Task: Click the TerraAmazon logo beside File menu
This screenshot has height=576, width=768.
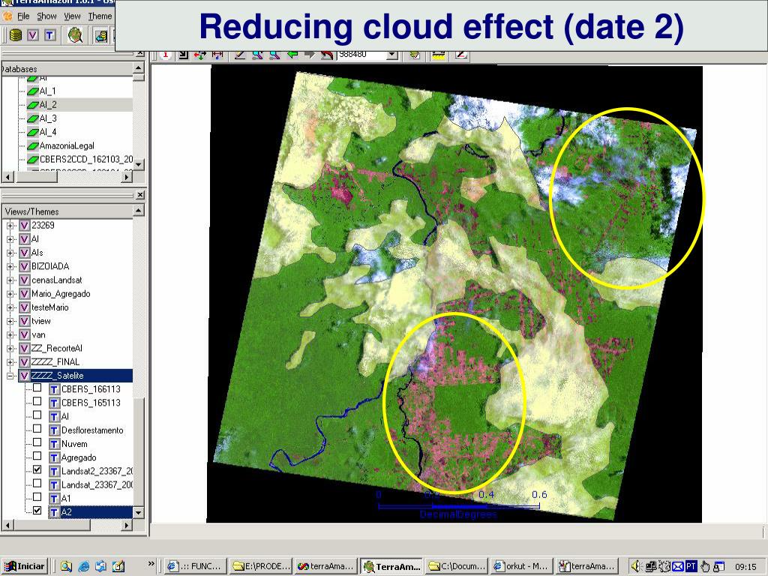Action: [x=7, y=16]
